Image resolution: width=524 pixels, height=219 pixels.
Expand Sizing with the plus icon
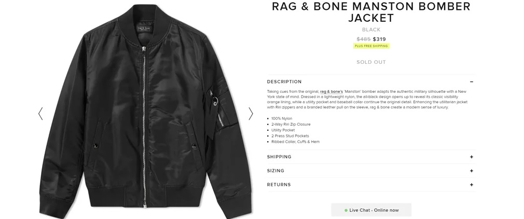(472, 171)
